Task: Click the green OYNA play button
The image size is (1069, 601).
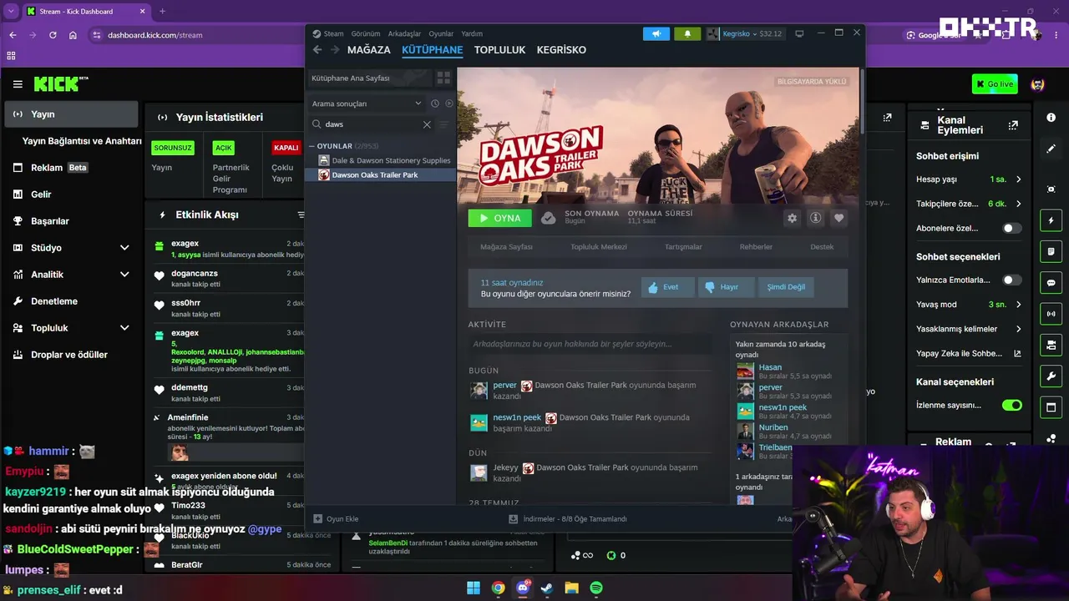Action: [x=500, y=218]
